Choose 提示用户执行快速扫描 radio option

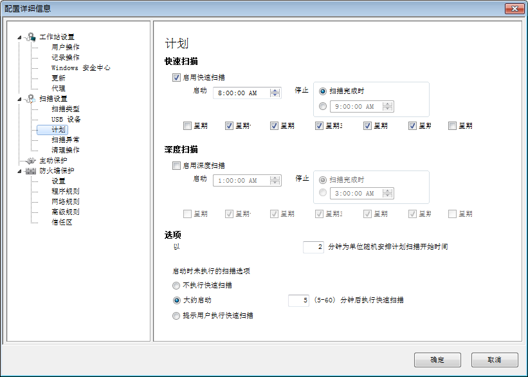(176, 316)
